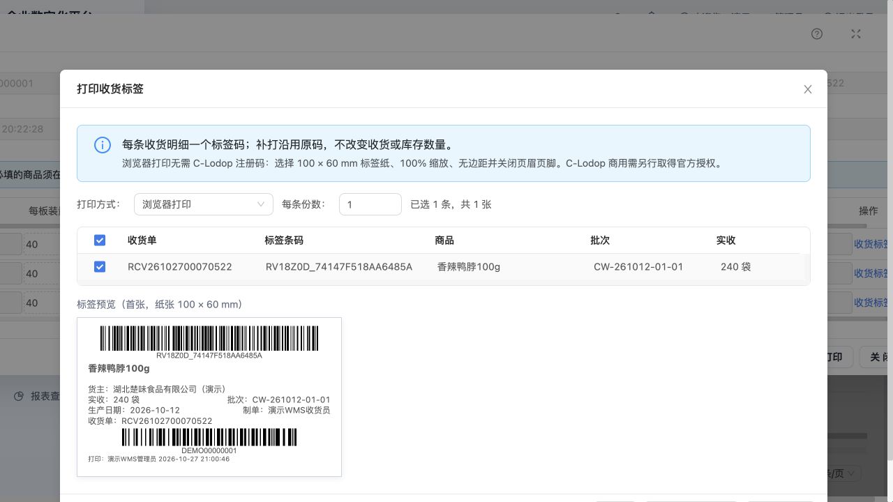
Task: Click the 打印收货标签 dialog title
Action: (110, 89)
